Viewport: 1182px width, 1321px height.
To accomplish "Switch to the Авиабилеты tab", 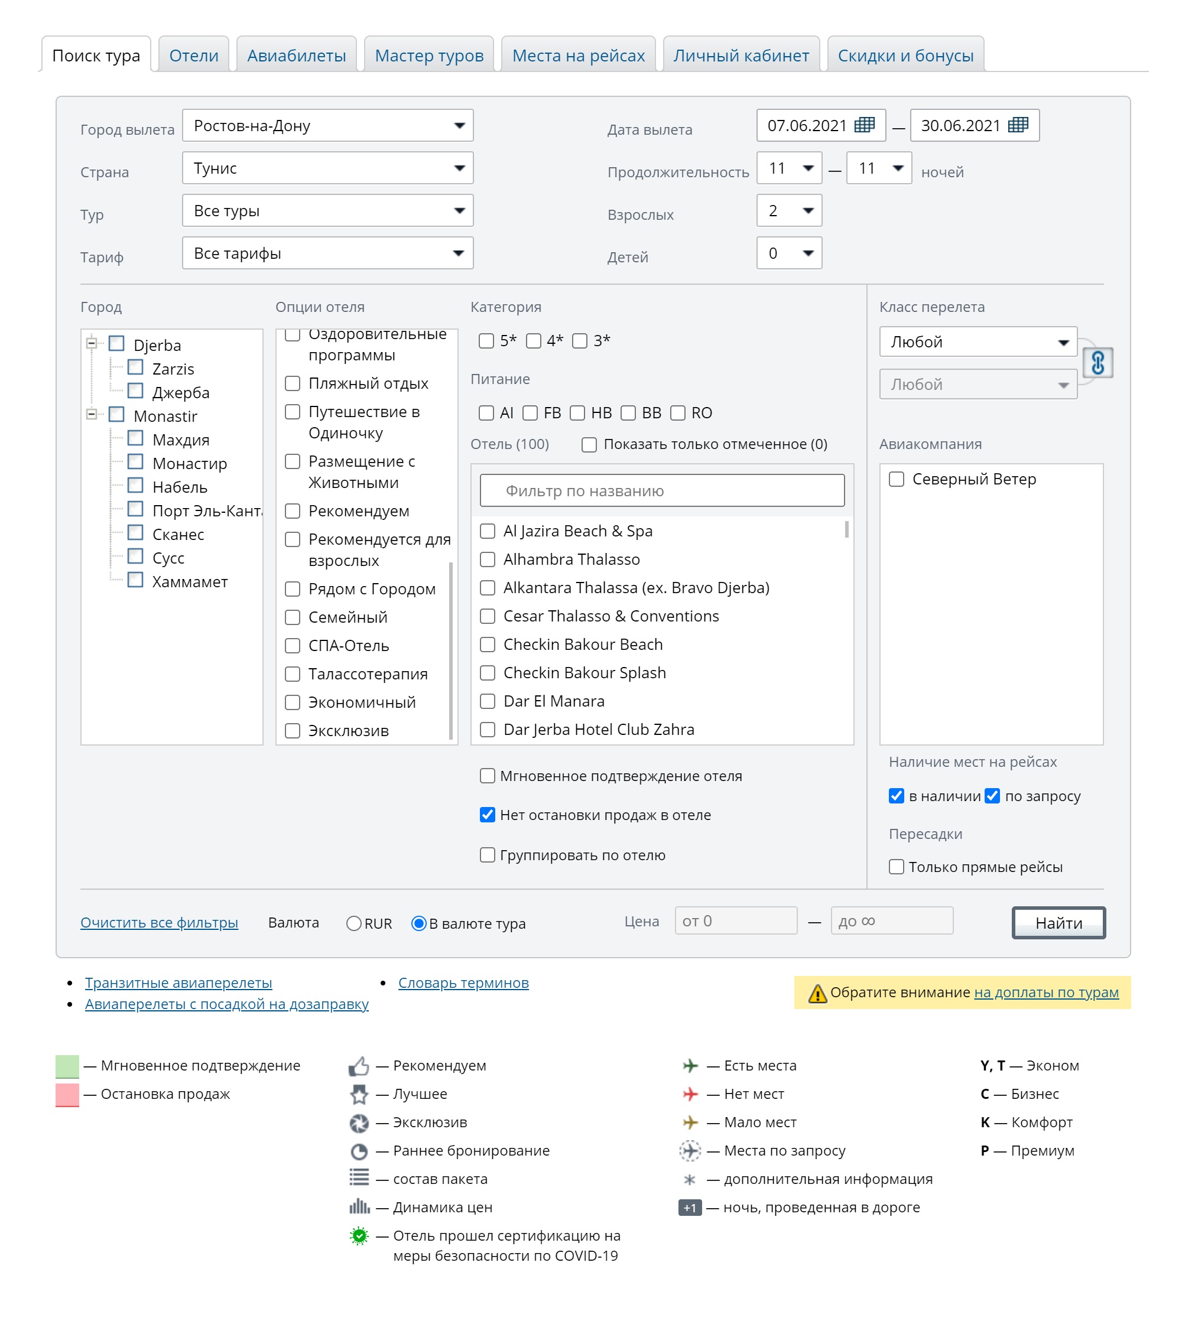I will pos(296,55).
